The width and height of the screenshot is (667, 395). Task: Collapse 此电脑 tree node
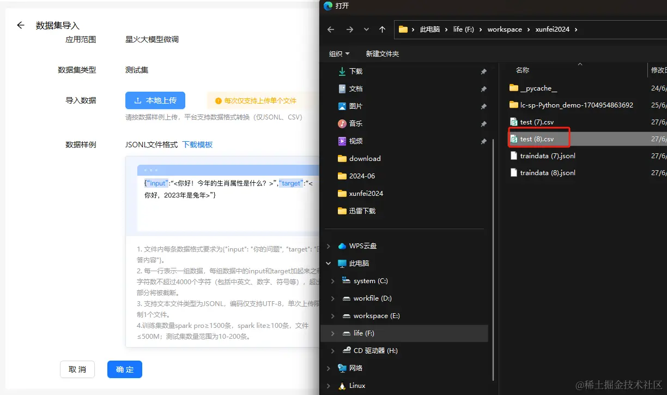click(328, 264)
